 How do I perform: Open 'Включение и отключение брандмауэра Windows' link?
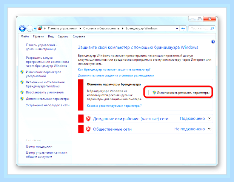(x=45, y=84)
